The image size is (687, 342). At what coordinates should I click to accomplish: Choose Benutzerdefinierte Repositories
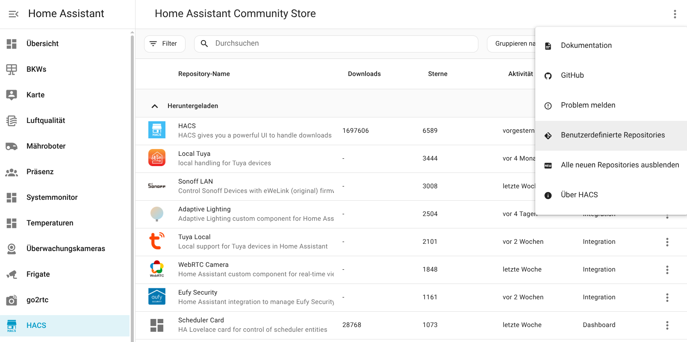[611, 135]
